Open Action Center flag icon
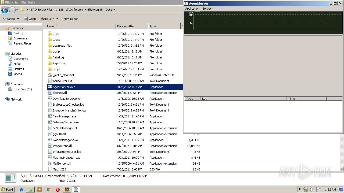 (318, 190)
